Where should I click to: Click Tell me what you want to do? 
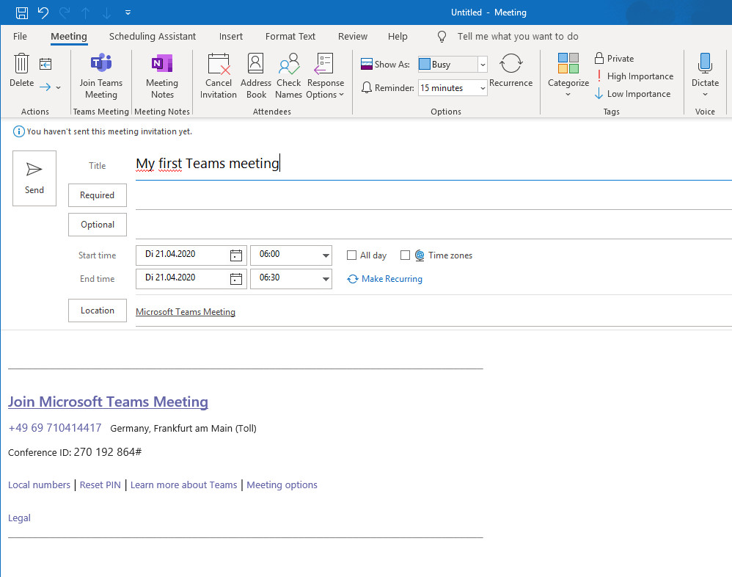[x=518, y=37]
